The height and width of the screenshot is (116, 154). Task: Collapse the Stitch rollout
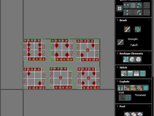(x=117, y=67)
